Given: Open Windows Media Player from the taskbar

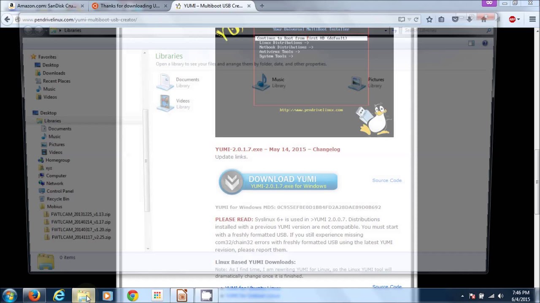Looking at the screenshot, I should tap(108, 296).
